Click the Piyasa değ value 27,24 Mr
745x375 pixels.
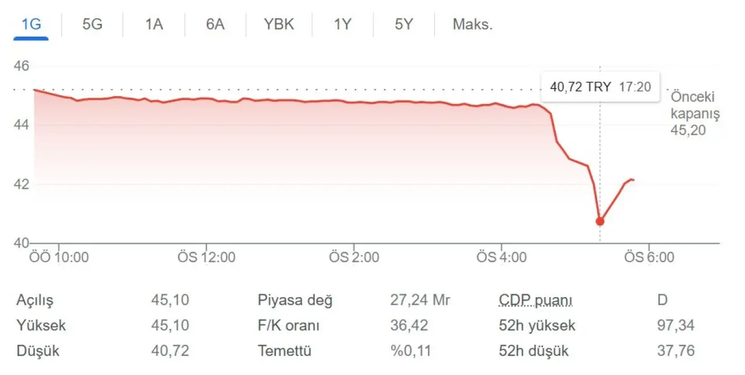(x=420, y=300)
